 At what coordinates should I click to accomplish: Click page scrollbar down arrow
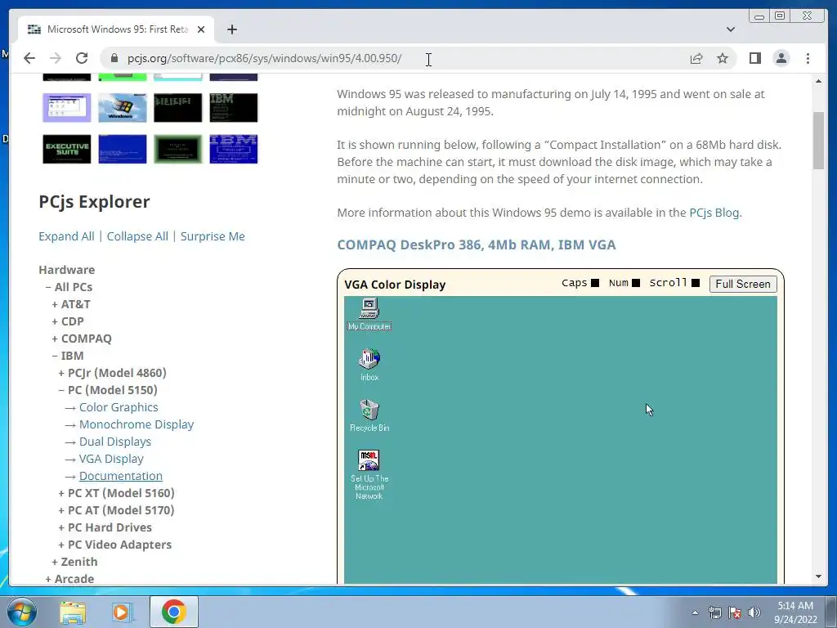pos(818,576)
